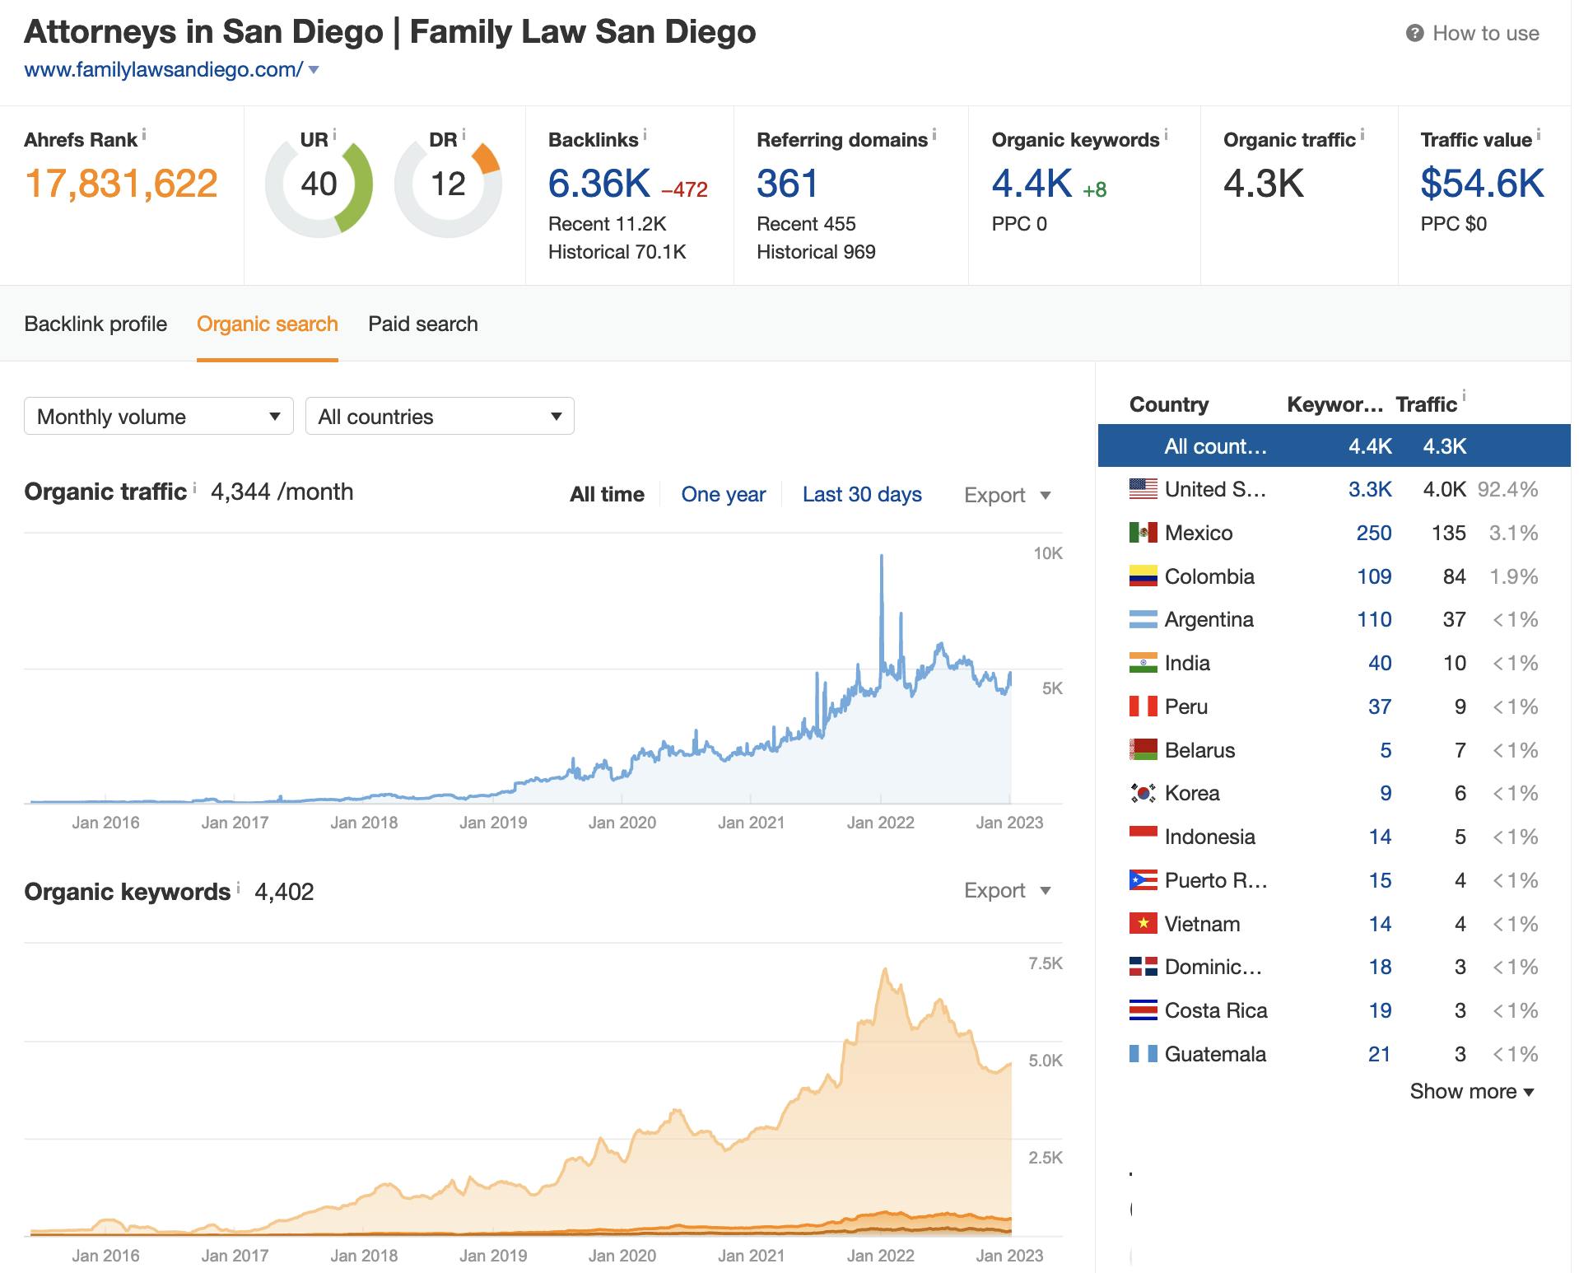This screenshot has width=1579, height=1273.
Task: Click the Referring domains info icon
Action: 934,133
